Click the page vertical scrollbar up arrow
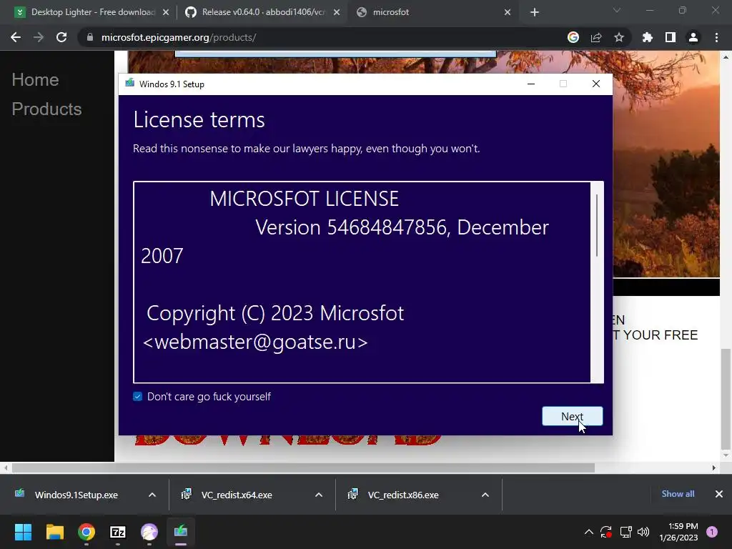Image resolution: width=732 pixels, height=549 pixels. pos(726,57)
